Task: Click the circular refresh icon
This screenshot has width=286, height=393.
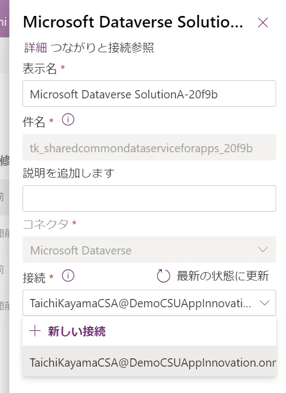Action: 164,276
